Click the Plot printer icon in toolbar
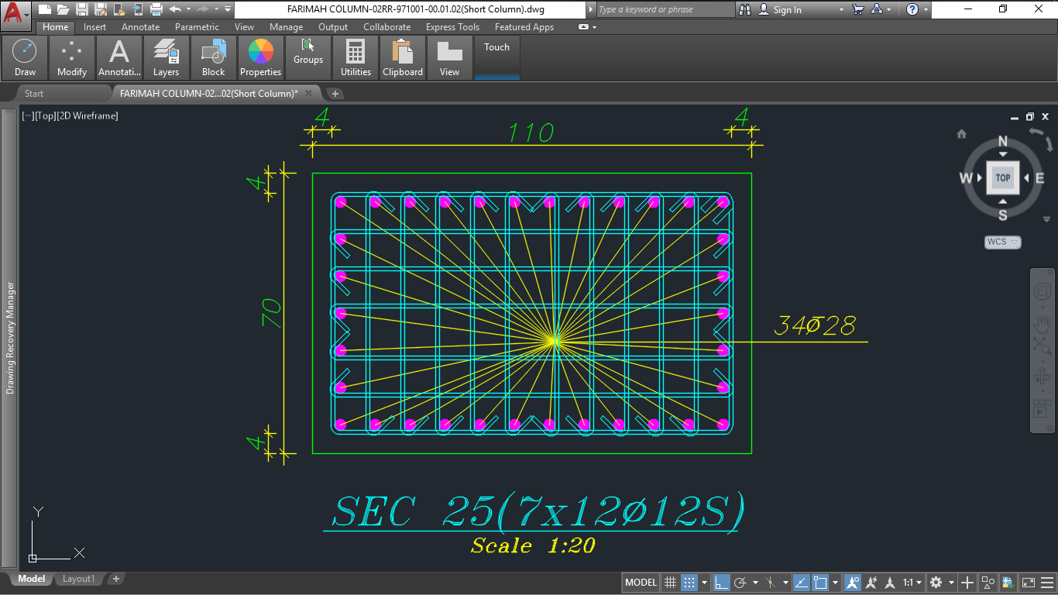Viewport: 1058px width, 595px height. point(156,9)
